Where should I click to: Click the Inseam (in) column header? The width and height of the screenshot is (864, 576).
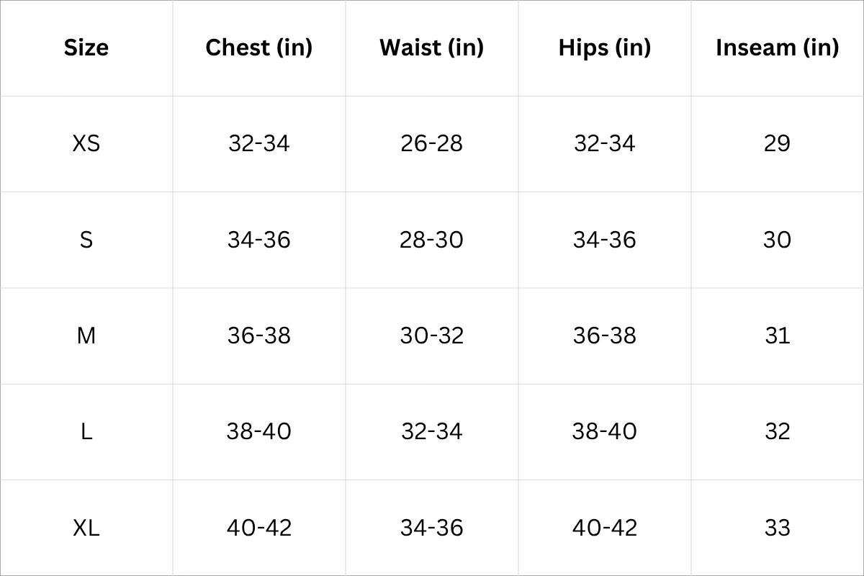coord(778,48)
